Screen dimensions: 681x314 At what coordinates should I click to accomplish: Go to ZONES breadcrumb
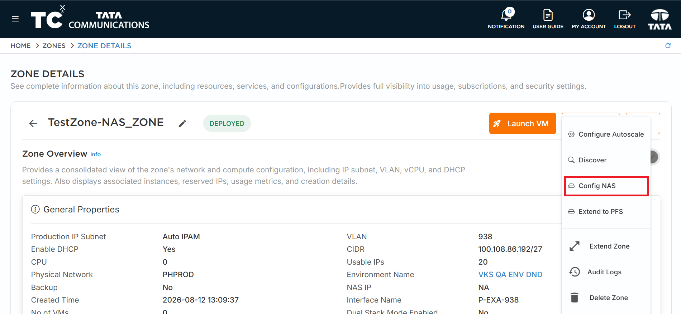coord(54,46)
